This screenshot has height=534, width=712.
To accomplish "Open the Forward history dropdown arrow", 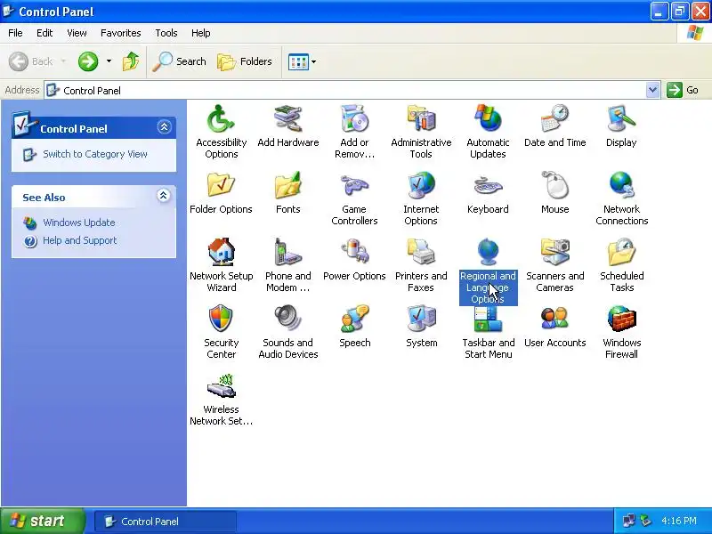I will pyautogui.click(x=109, y=61).
